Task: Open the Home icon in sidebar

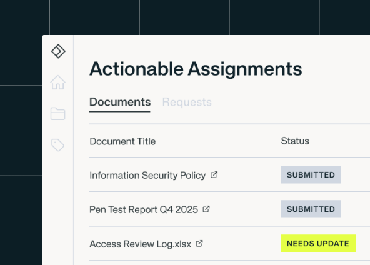Action: click(x=57, y=82)
